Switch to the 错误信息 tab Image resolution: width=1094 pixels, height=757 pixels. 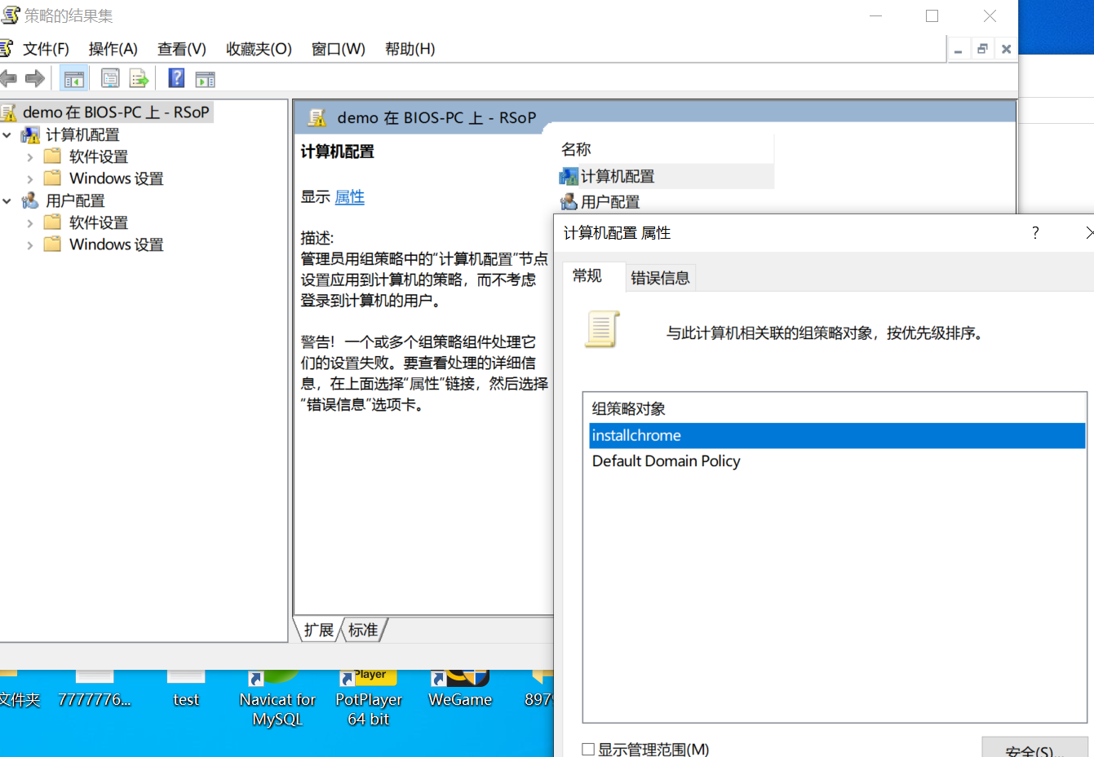tap(660, 278)
